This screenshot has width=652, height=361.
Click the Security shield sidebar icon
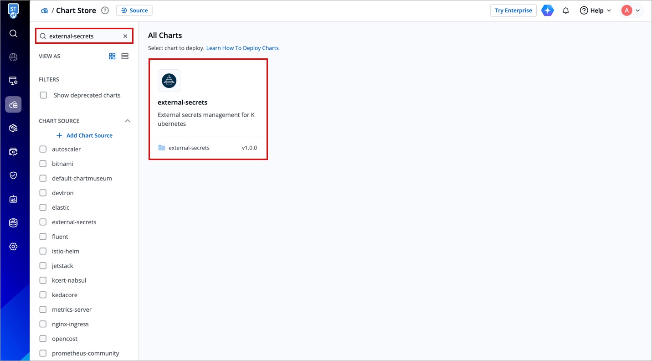[13, 175]
